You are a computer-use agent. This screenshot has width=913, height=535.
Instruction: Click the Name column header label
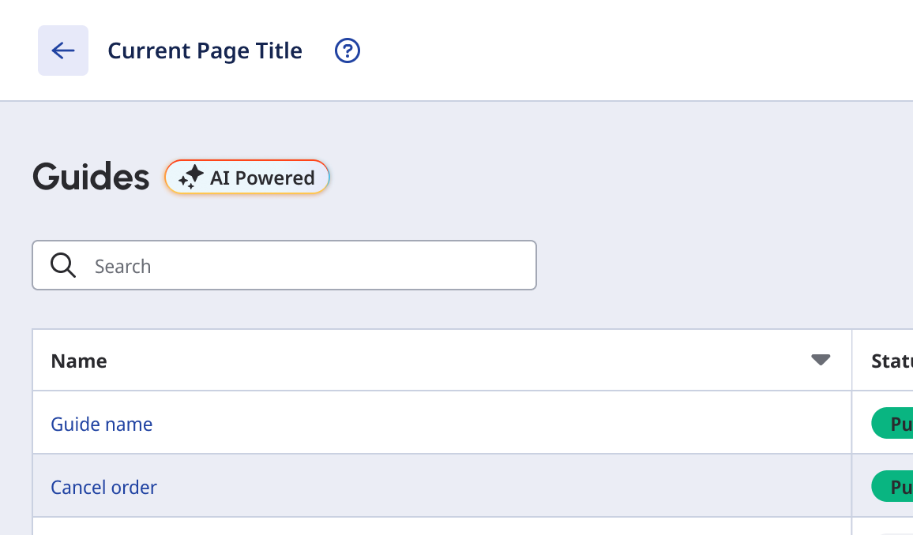coord(79,361)
